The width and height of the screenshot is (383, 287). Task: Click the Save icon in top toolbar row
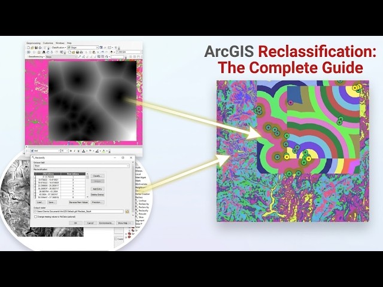click(x=36, y=48)
